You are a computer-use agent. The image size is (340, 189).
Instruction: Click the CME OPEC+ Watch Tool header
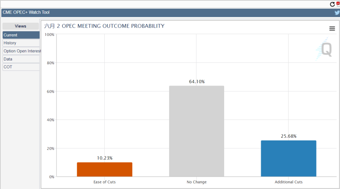point(26,12)
